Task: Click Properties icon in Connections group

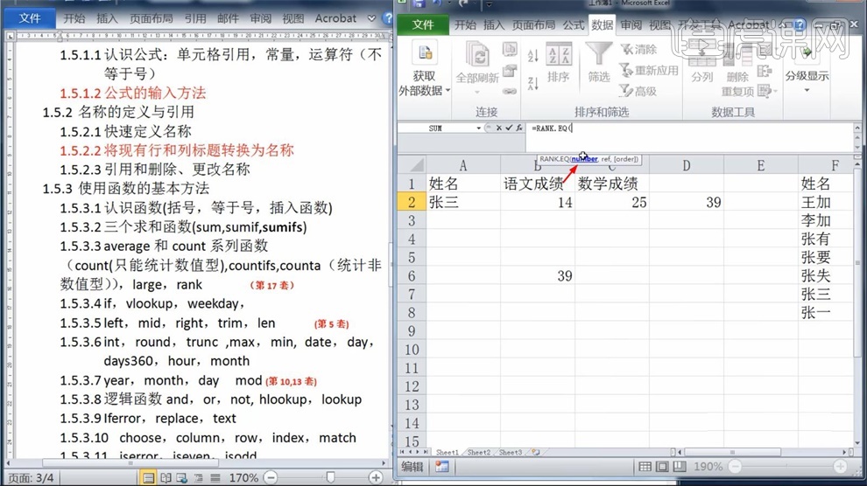Action: (x=509, y=71)
